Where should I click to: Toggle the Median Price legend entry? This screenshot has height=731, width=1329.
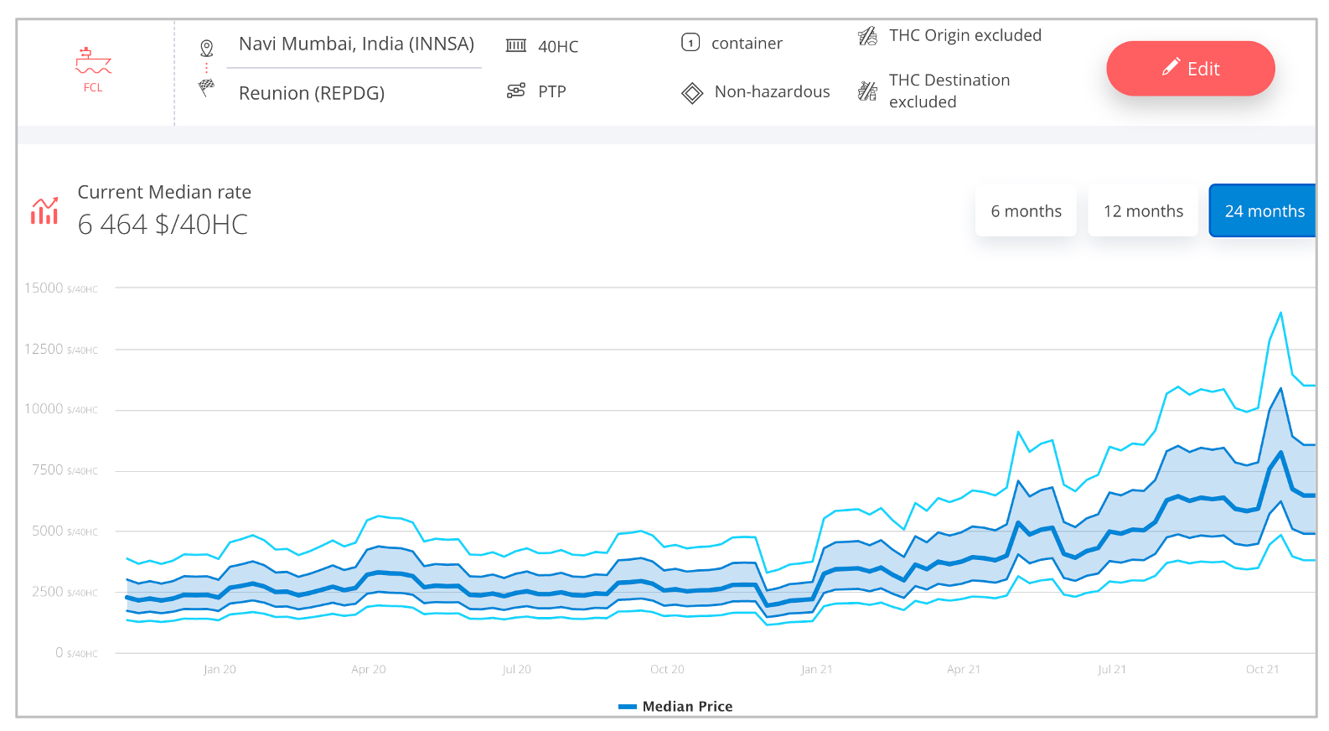[675, 707]
